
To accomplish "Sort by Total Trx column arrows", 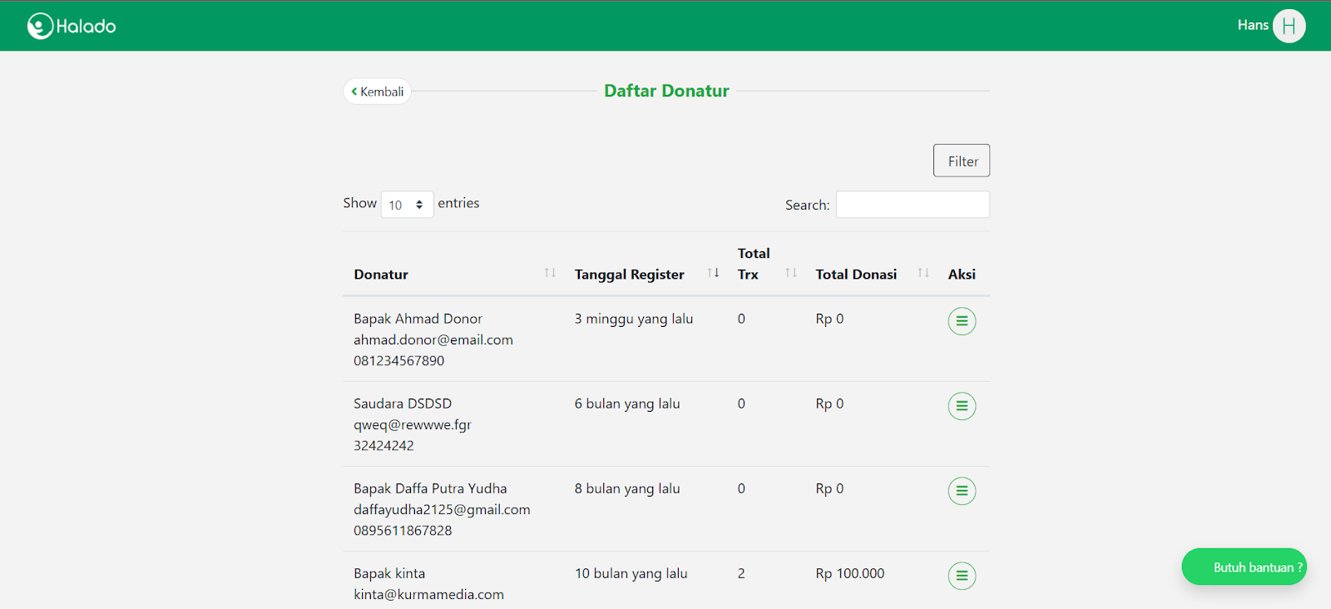I will (x=791, y=273).
